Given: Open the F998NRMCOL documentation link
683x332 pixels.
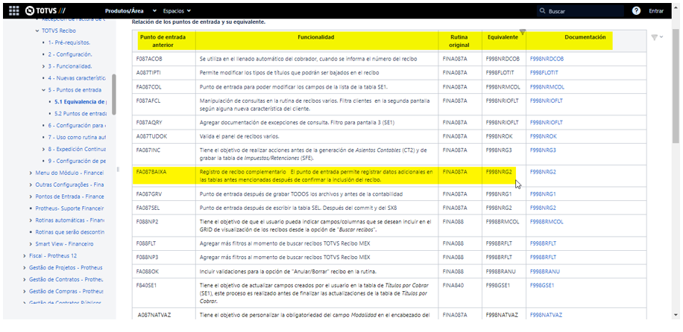Looking at the screenshot, I should [547, 86].
